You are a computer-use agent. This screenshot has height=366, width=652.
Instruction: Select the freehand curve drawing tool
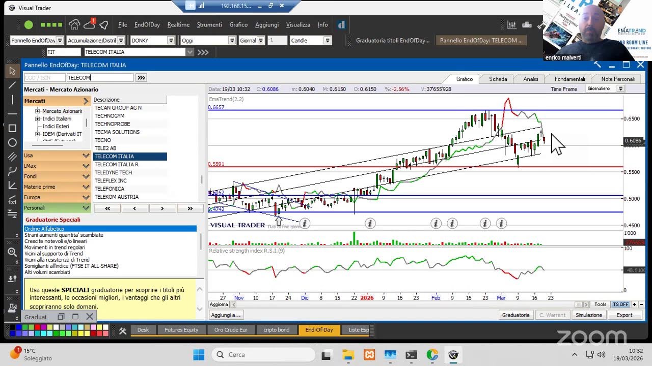tap(12, 171)
